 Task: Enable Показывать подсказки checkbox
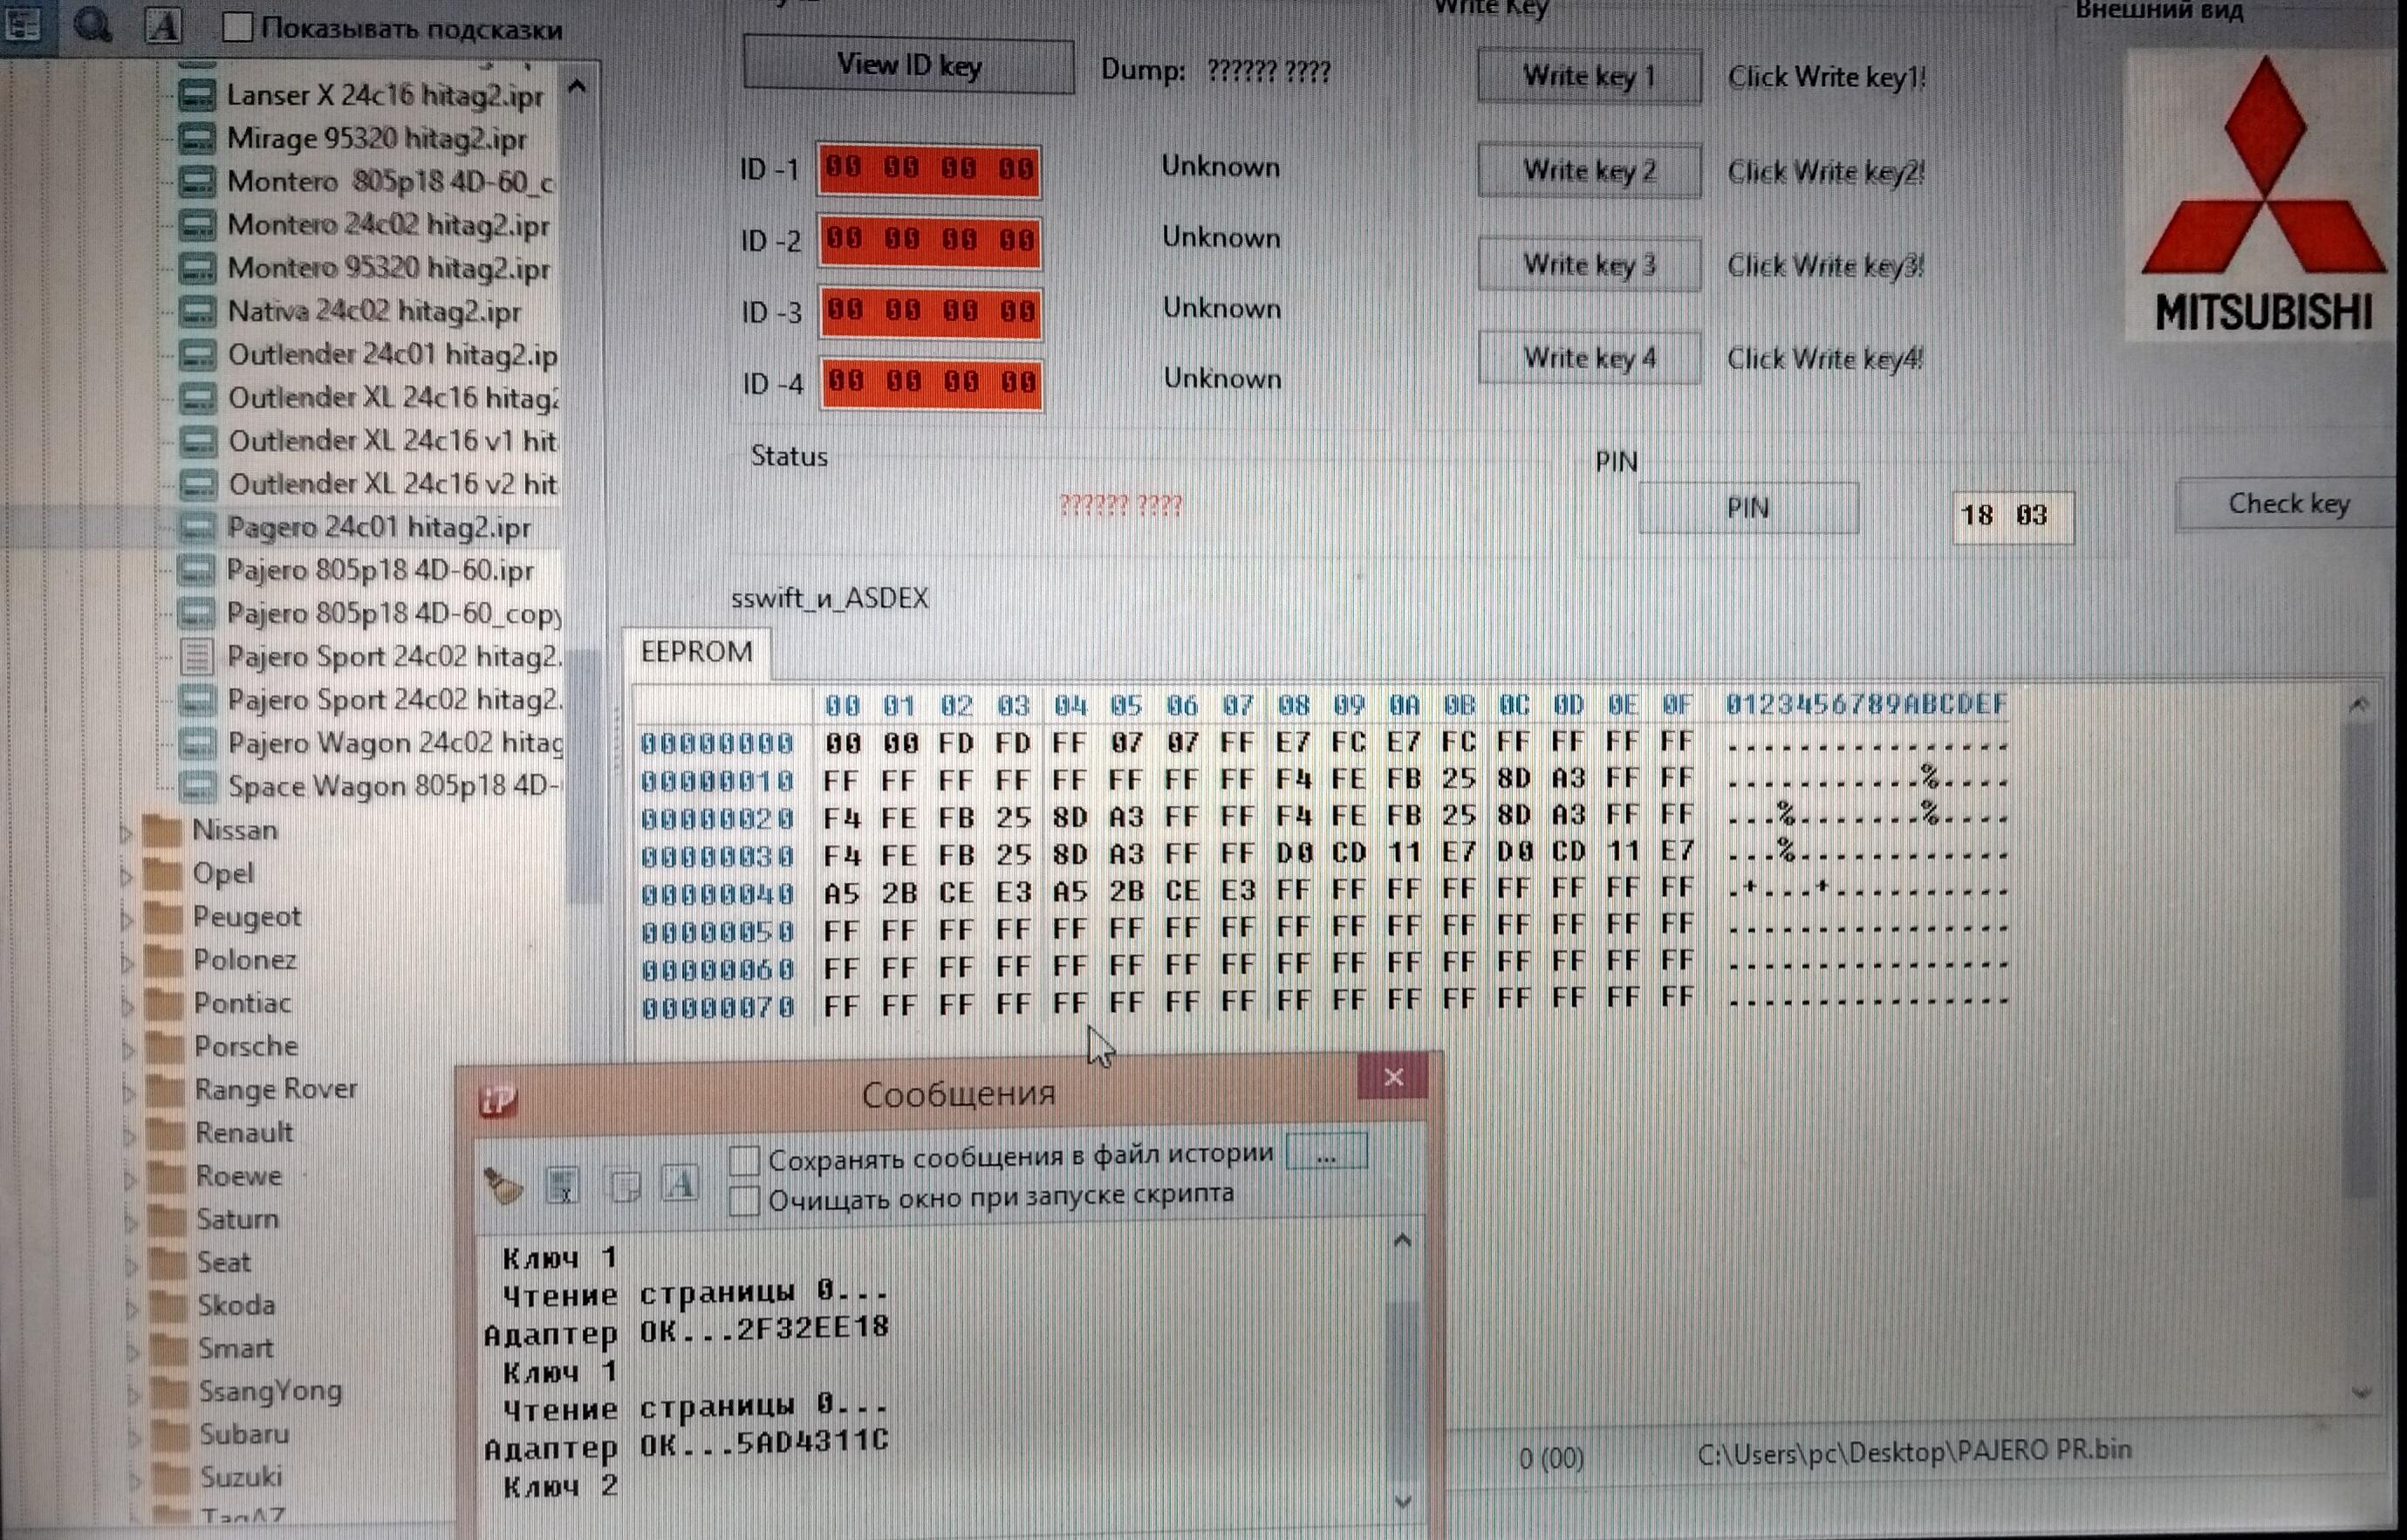tap(237, 27)
